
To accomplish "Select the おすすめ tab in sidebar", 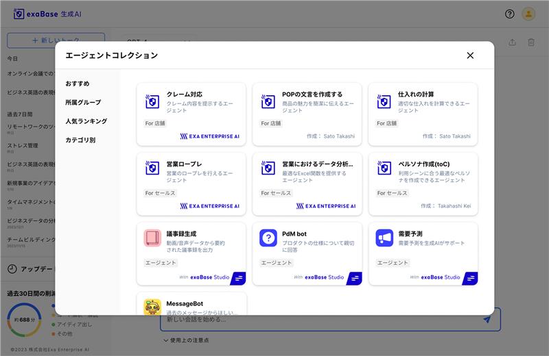I will point(78,84).
